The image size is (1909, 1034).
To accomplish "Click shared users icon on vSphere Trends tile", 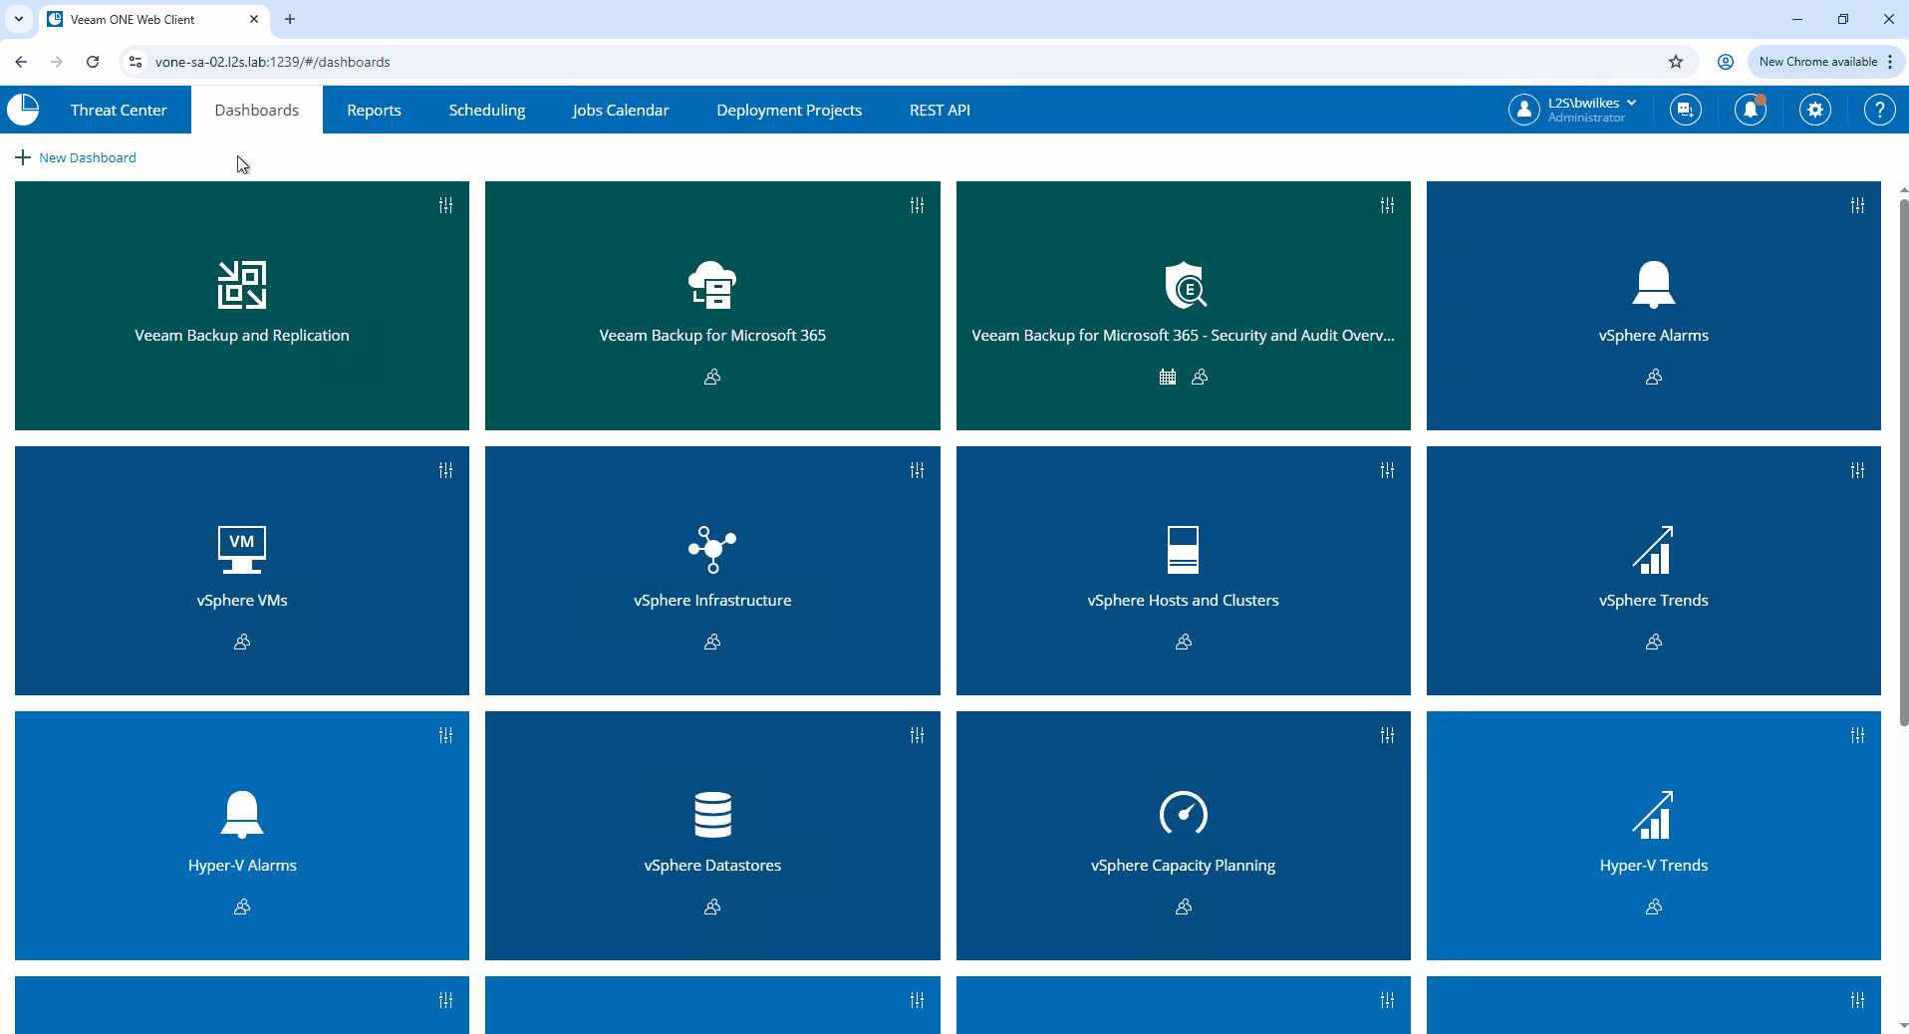I will tap(1654, 642).
